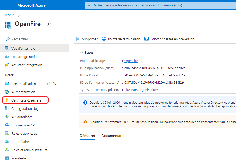
Task: Focus the Rechercher sidebar search box
Action: click(32, 39)
